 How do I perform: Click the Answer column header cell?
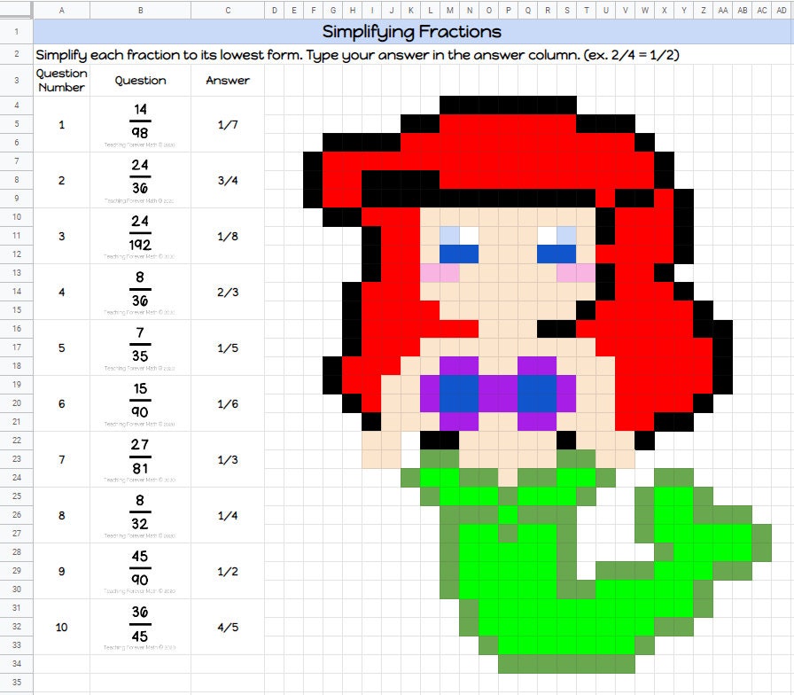point(228,81)
